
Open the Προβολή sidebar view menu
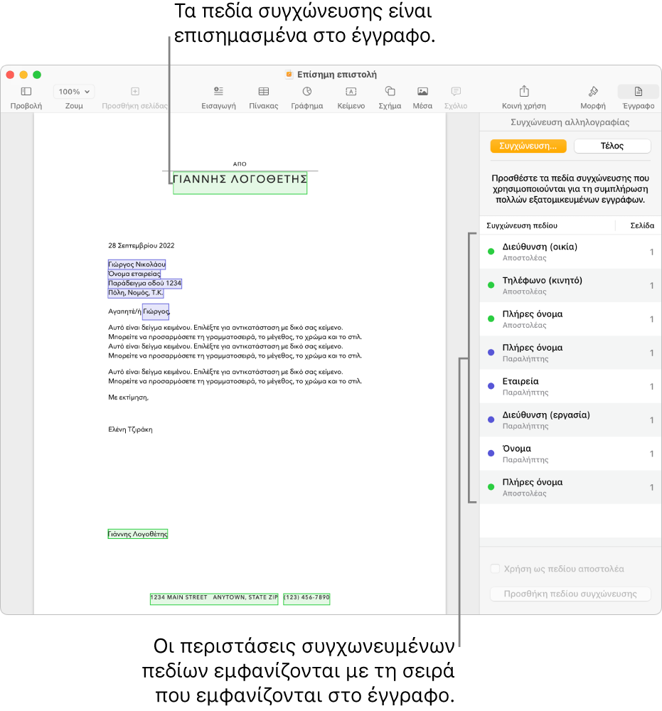tap(26, 92)
